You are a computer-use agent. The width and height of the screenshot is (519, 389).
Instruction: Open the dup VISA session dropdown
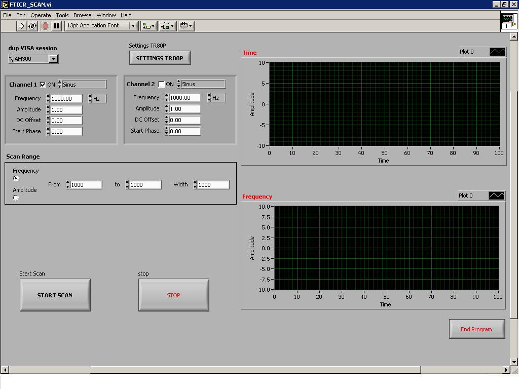[53, 59]
